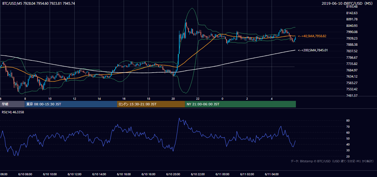Click price axis value 7735.82
377x177 pixels.
click(352, 64)
